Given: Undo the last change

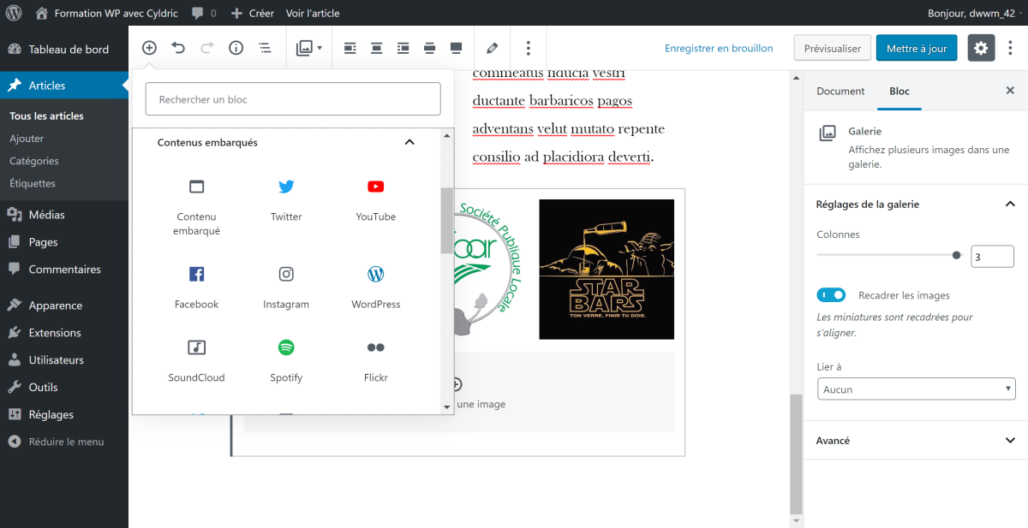Looking at the screenshot, I should pyautogui.click(x=178, y=48).
